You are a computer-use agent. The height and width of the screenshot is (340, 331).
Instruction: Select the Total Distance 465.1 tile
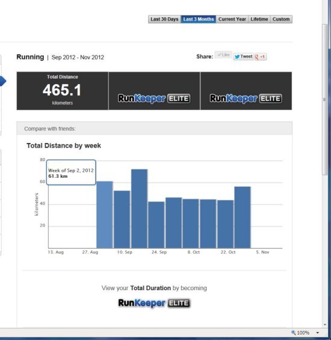point(63,91)
